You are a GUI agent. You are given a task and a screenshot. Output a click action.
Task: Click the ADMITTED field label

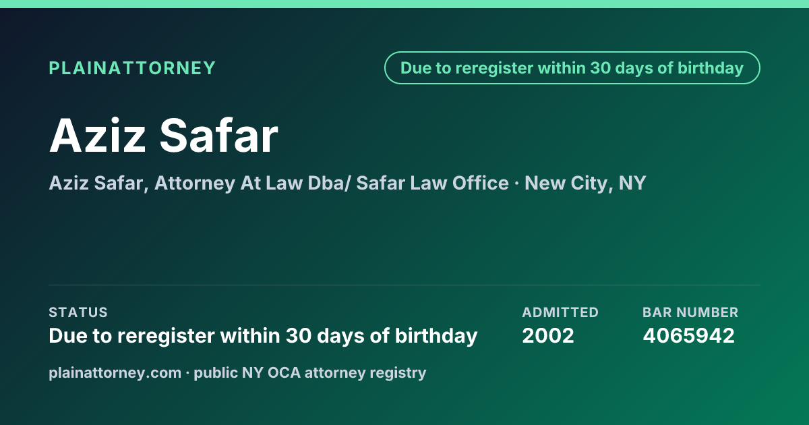[x=560, y=312]
